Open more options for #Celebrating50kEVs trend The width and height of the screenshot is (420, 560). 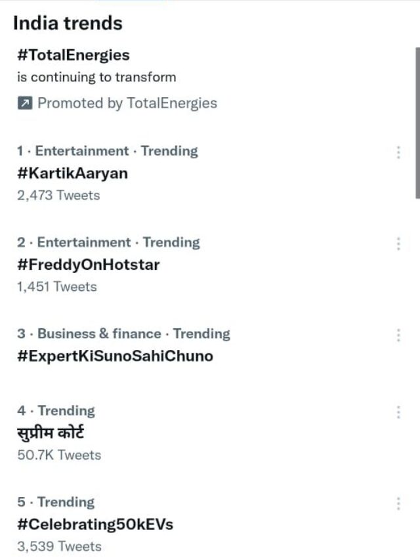click(400, 502)
